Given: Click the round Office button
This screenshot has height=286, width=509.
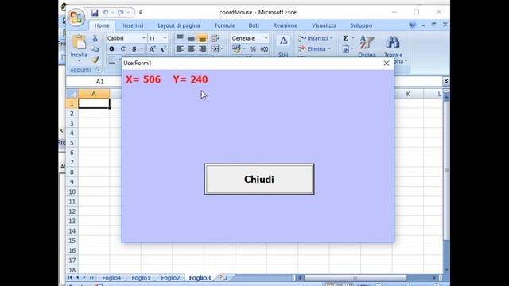Looking at the screenshot, I should point(76,17).
